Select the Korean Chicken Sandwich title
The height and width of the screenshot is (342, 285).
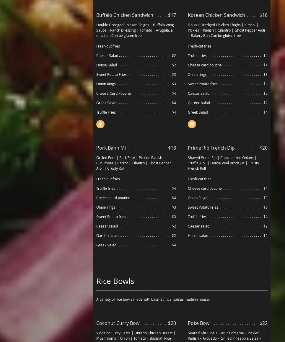click(216, 15)
